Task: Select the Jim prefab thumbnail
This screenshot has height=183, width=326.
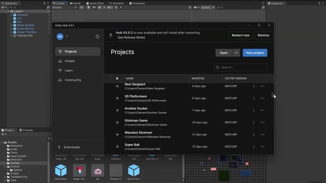Action: click(97, 171)
